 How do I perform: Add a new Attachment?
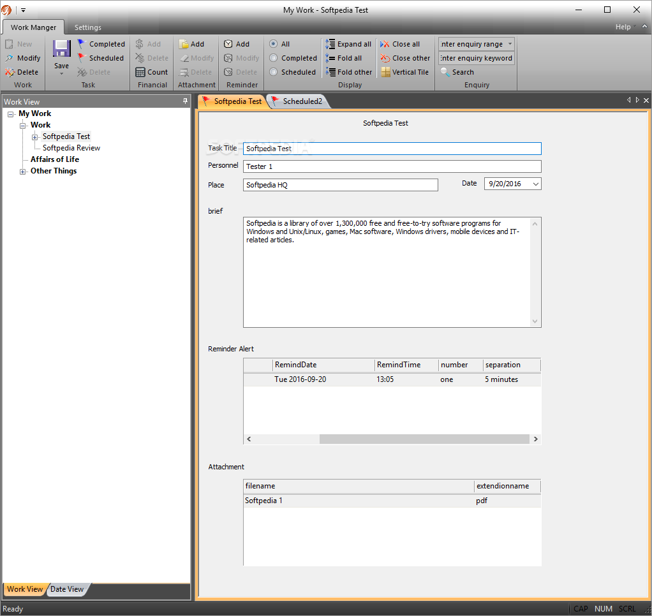click(x=191, y=44)
